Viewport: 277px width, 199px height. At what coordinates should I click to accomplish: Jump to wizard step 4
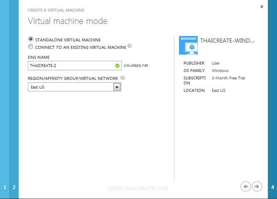coord(272,187)
